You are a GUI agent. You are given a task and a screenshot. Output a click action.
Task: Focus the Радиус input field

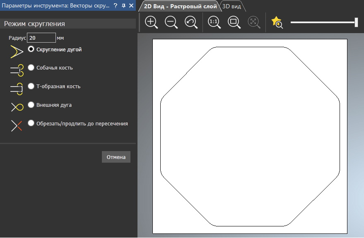(41, 38)
